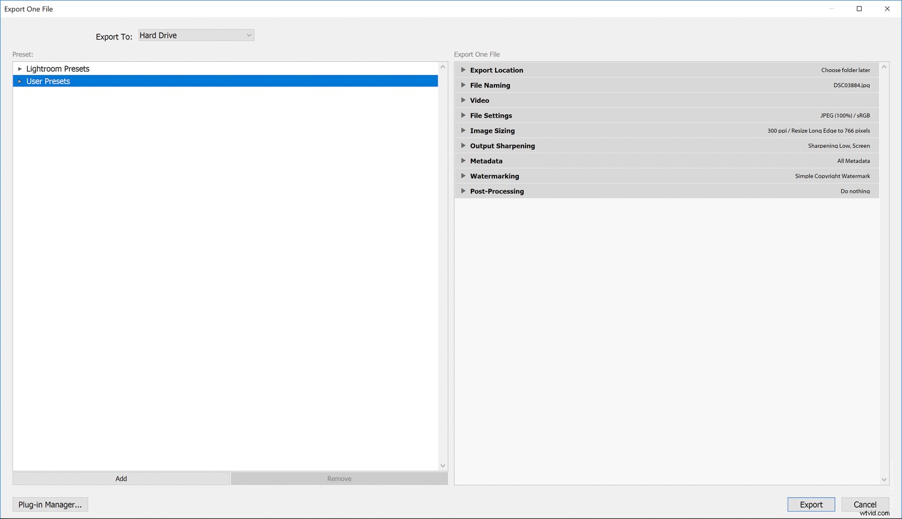
Task: Click the '300 ppi / Resize Long Edge' summary
Action: (818, 131)
